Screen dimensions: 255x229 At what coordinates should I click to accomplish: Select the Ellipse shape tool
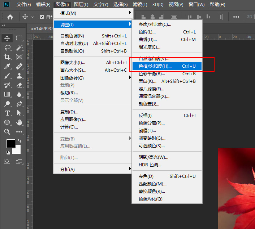(x=7, y=122)
